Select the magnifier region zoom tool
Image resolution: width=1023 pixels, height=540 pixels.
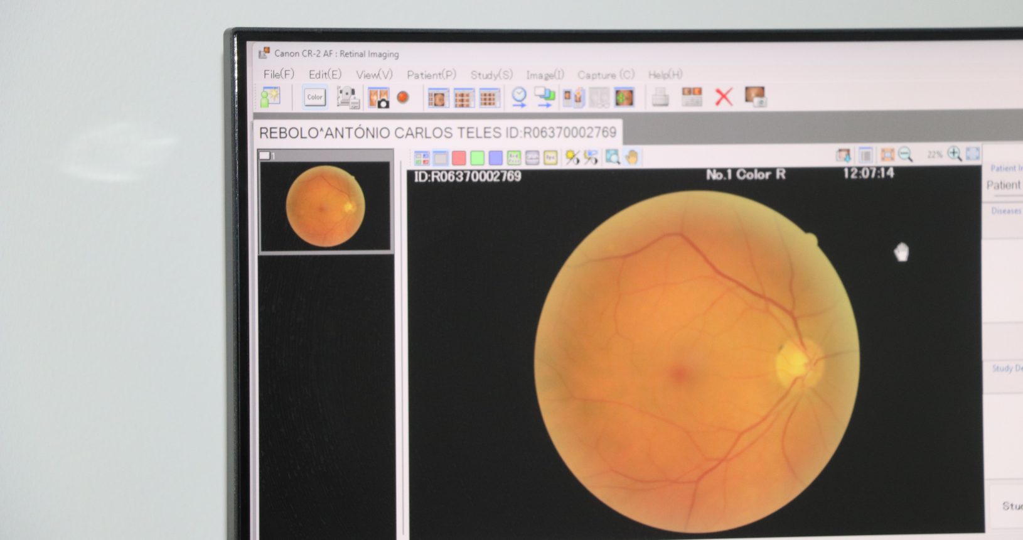tap(613, 157)
